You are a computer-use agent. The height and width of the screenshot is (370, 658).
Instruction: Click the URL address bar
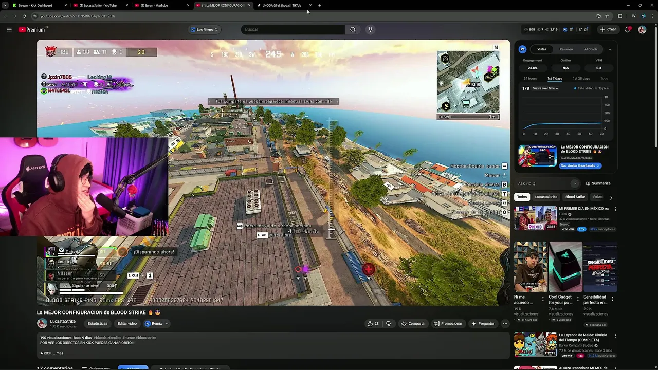[x=308, y=16]
